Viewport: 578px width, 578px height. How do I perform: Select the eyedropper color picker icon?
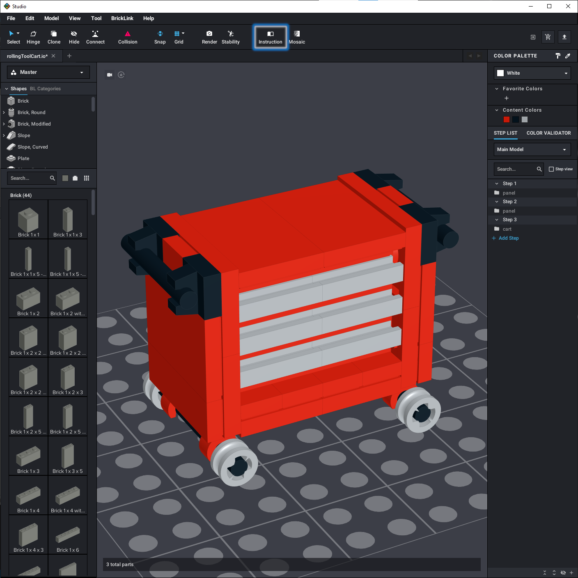[568, 56]
